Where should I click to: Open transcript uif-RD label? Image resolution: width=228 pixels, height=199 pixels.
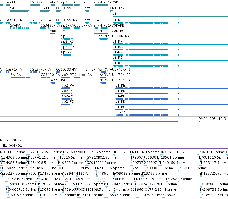click(118, 20)
